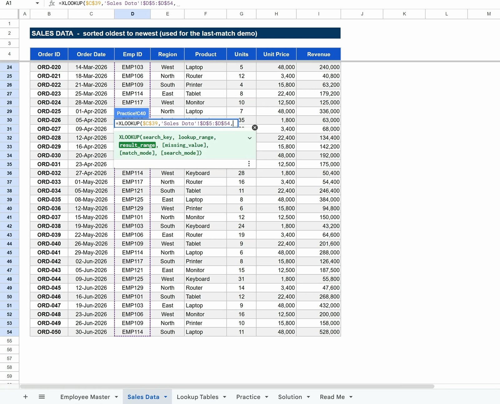Select cell ORD-050
The height and width of the screenshot is (404, 500).
(49, 332)
